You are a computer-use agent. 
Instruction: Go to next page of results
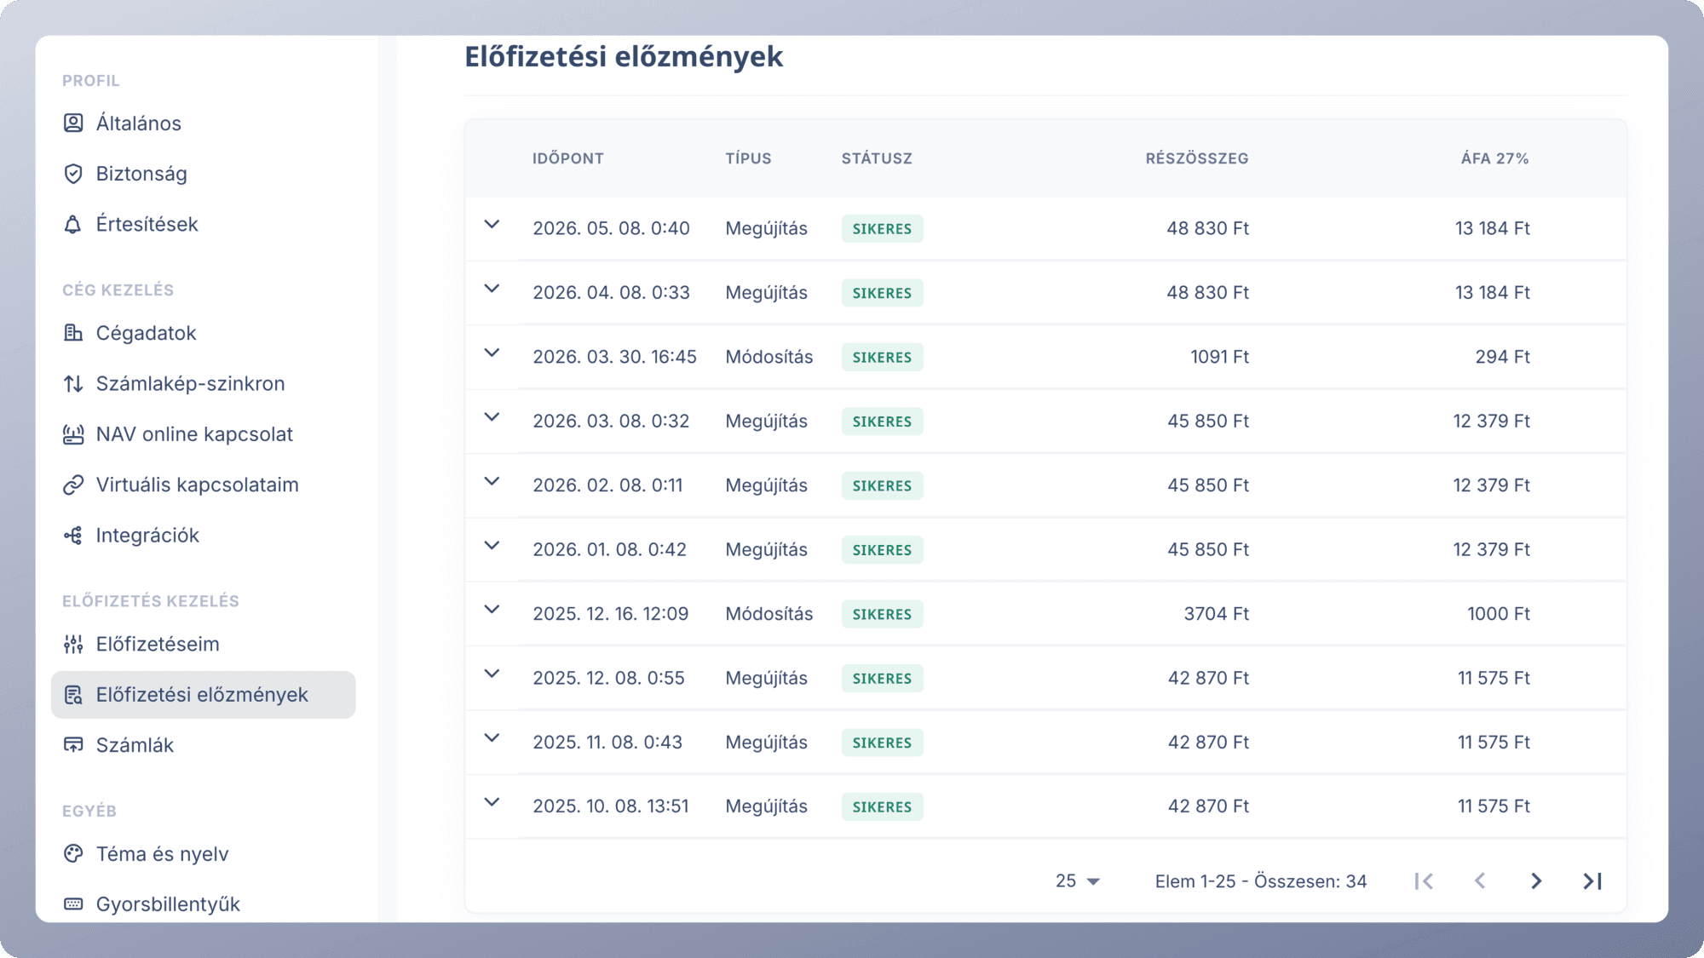pyautogui.click(x=1536, y=881)
